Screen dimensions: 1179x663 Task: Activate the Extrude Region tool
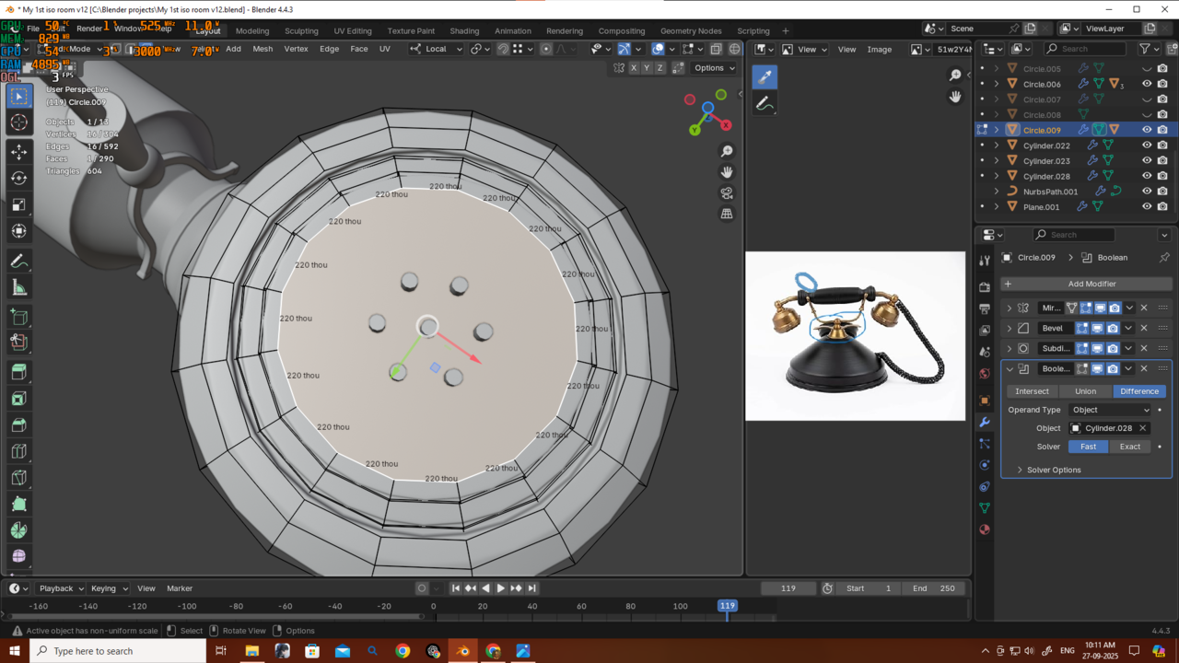tap(18, 372)
